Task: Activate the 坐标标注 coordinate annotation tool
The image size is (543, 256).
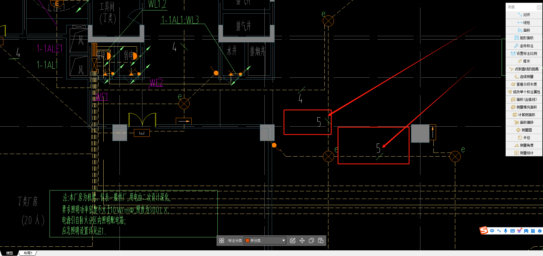Action: click(524, 46)
